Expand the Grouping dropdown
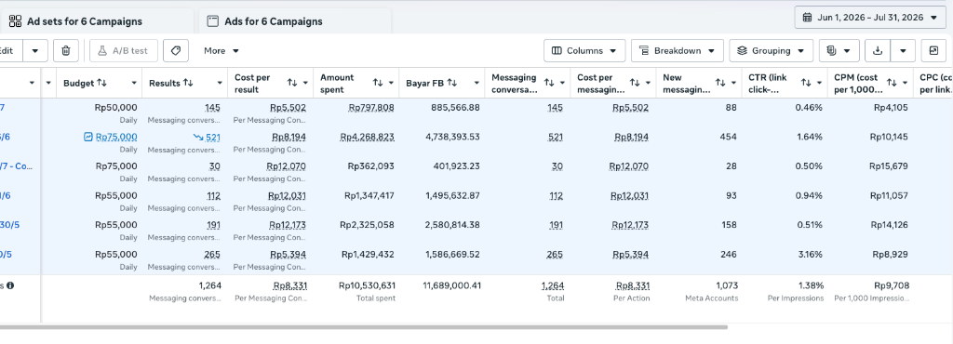The image size is (953, 344). pyautogui.click(x=771, y=51)
